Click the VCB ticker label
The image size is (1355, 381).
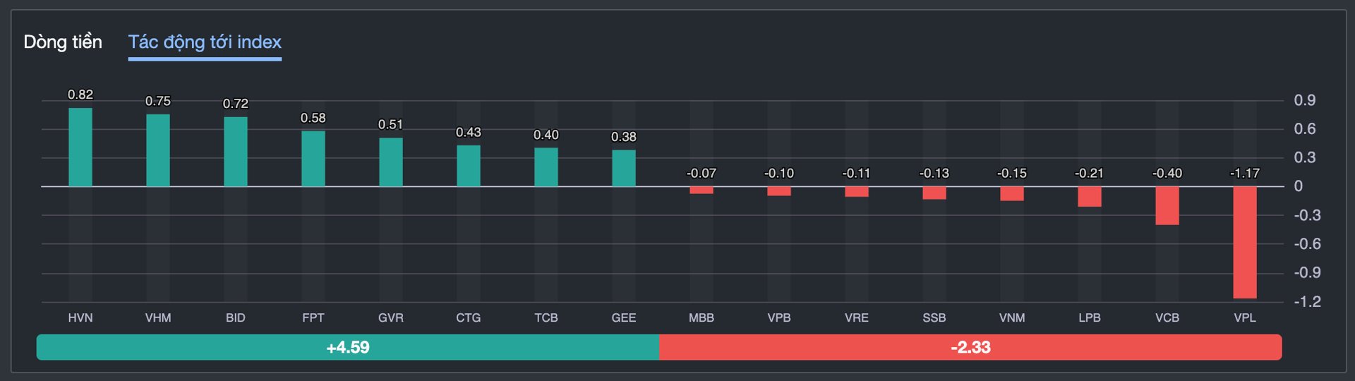1167,317
